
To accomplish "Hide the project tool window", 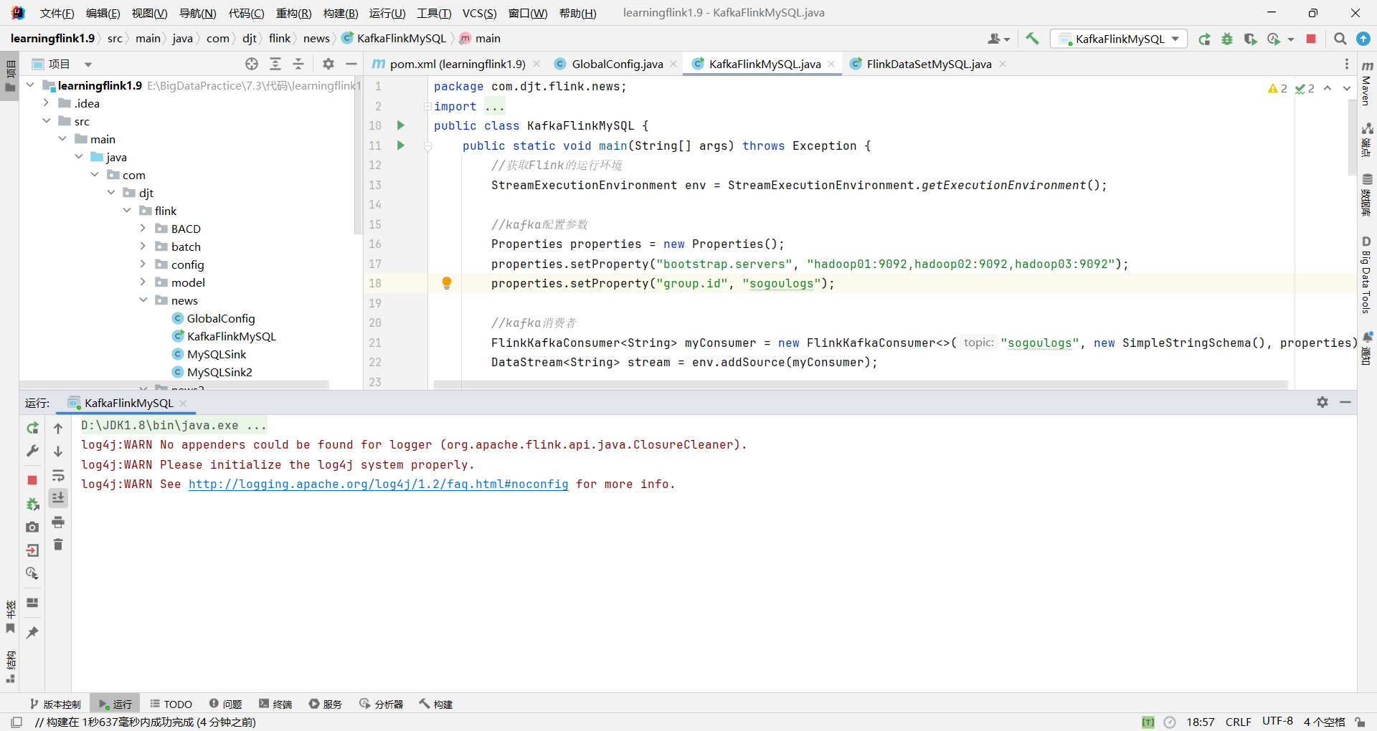I will [351, 64].
